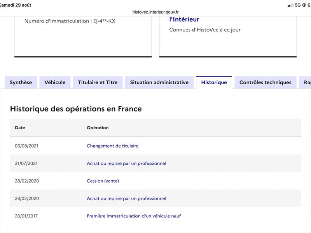The height and width of the screenshot is (233, 311).
Task: Click the Changement de titulaire operation
Action: pyautogui.click(x=112, y=146)
